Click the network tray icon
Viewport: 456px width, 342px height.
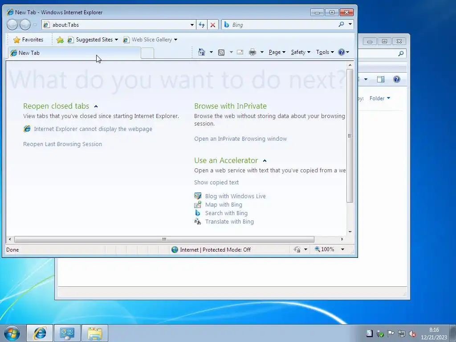click(x=401, y=334)
